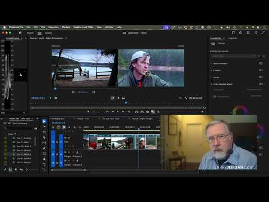Click the blue Program monitor timecode
269x202 pixels.
[38, 98]
